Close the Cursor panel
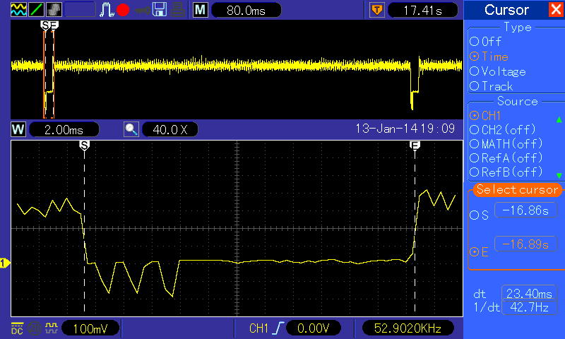This screenshot has height=339, width=565. click(x=556, y=9)
